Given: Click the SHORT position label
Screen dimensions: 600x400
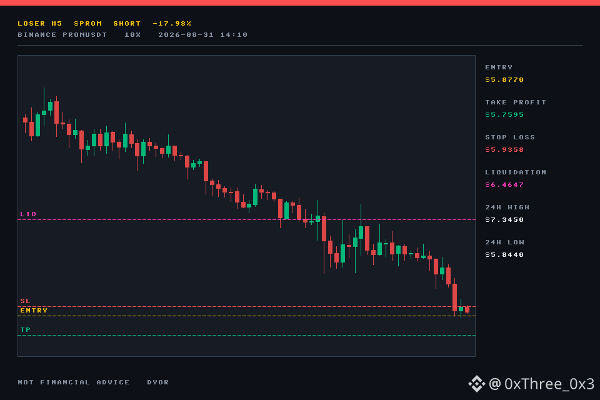Looking at the screenshot, I should [x=127, y=24].
